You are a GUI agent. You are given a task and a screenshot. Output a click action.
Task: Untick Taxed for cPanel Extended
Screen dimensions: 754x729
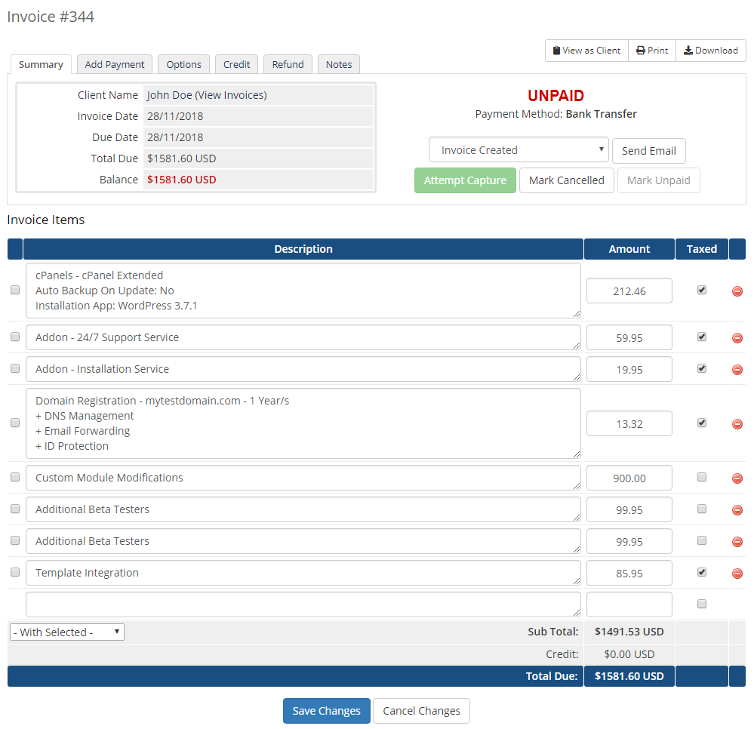click(x=702, y=290)
